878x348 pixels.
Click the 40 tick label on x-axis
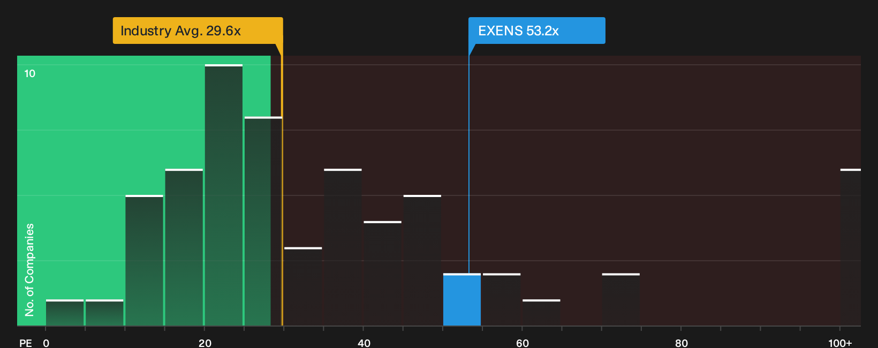tap(364, 343)
